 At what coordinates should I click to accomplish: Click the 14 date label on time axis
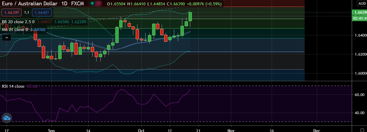click(x=88, y=130)
